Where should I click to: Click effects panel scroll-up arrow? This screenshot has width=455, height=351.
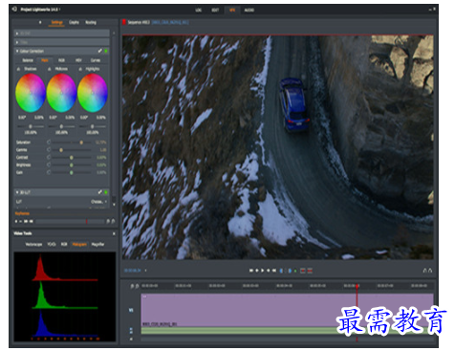(114, 33)
